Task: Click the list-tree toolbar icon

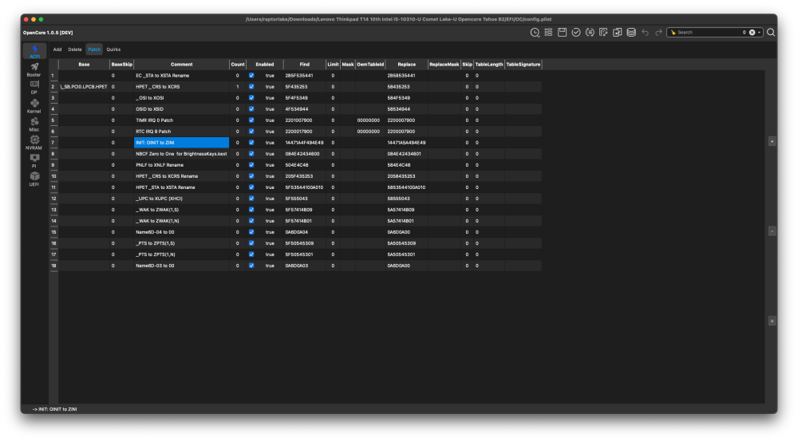Action: point(549,33)
